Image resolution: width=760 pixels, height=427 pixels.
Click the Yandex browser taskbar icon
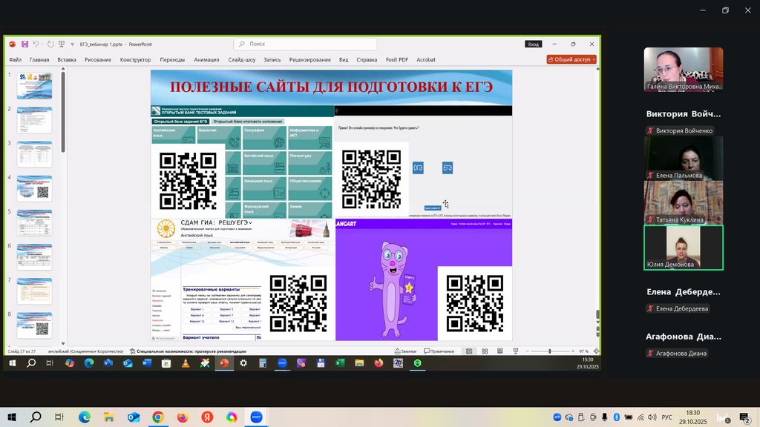207,417
